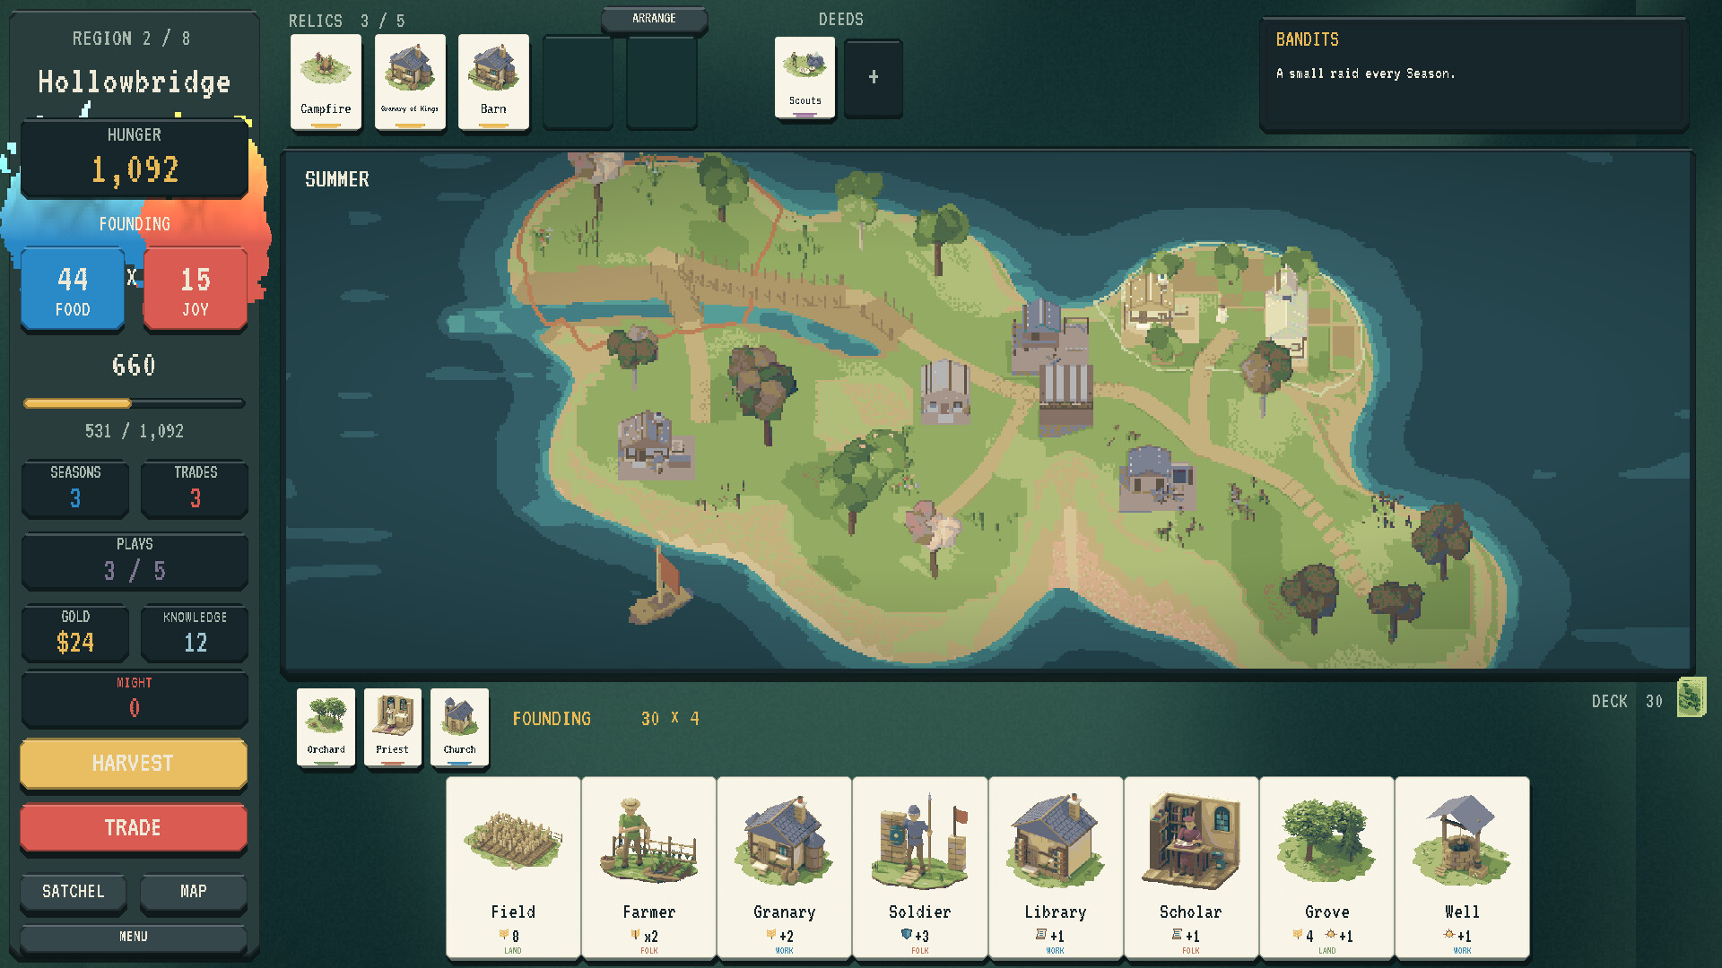Screen dimensions: 1722x968
Task: Open the Map
Action: [x=194, y=892]
